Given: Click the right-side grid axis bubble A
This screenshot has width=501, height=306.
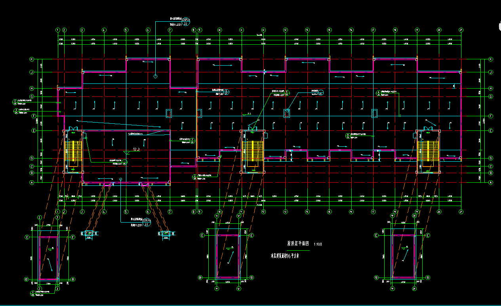Looking at the screenshot, I should coord(491,183).
